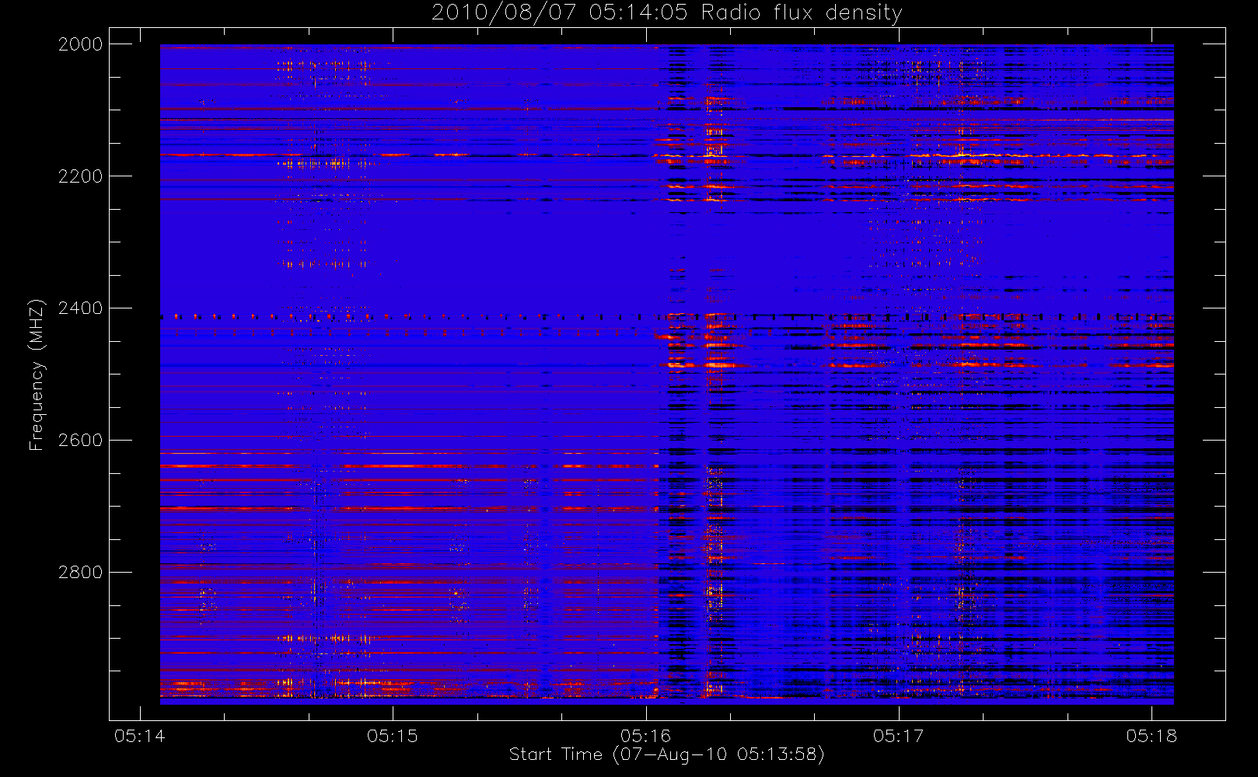Click the 05:16 time tick label
The image size is (1258, 777).
tap(645, 736)
